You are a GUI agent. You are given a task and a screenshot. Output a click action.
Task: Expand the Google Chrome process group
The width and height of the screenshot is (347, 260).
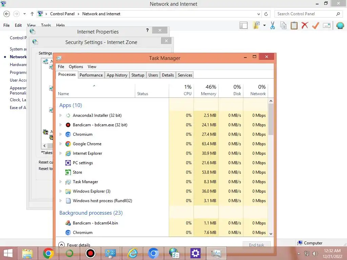click(x=60, y=144)
